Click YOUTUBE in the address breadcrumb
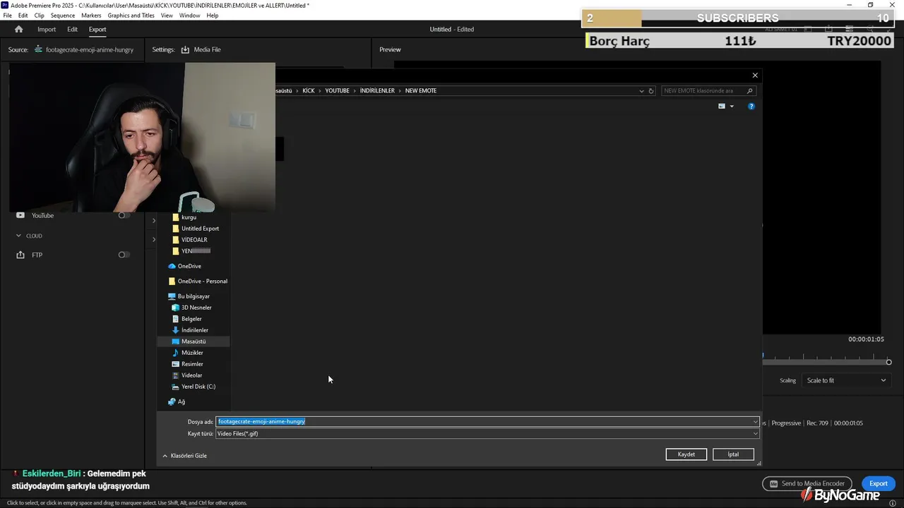The width and height of the screenshot is (904, 508). click(337, 90)
